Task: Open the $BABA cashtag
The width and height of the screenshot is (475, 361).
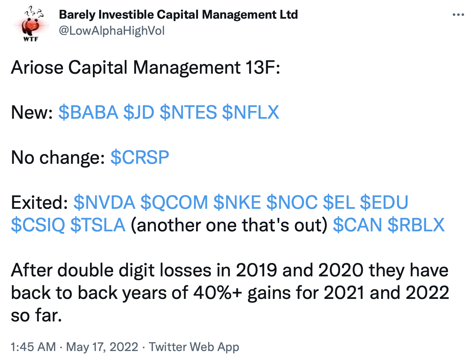Action: pyautogui.click(x=88, y=113)
